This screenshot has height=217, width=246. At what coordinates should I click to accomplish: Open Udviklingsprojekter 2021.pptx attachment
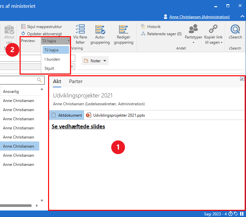119,115
